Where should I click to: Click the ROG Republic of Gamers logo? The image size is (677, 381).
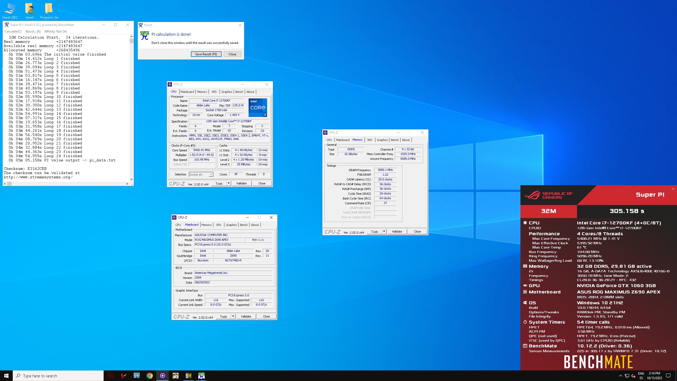click(x=548, y=195)
